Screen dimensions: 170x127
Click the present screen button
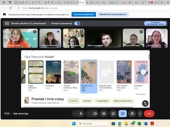123,114
